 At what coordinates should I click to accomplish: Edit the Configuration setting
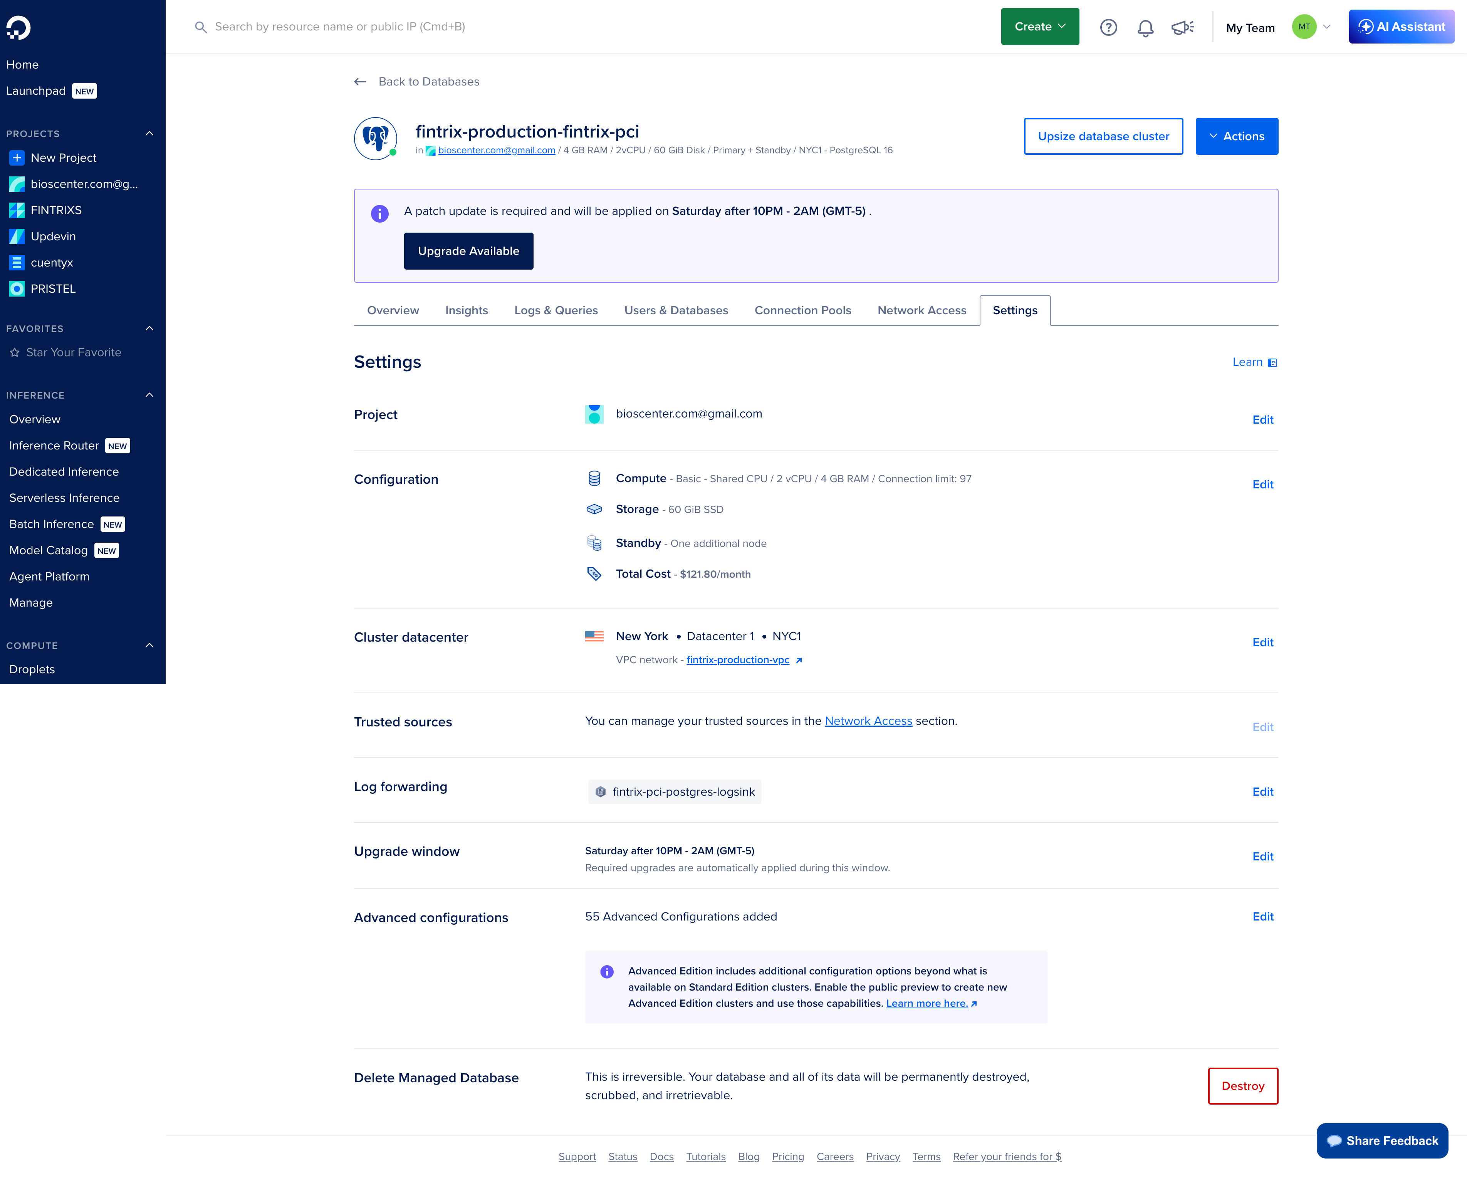click(x=1263, y=485)
